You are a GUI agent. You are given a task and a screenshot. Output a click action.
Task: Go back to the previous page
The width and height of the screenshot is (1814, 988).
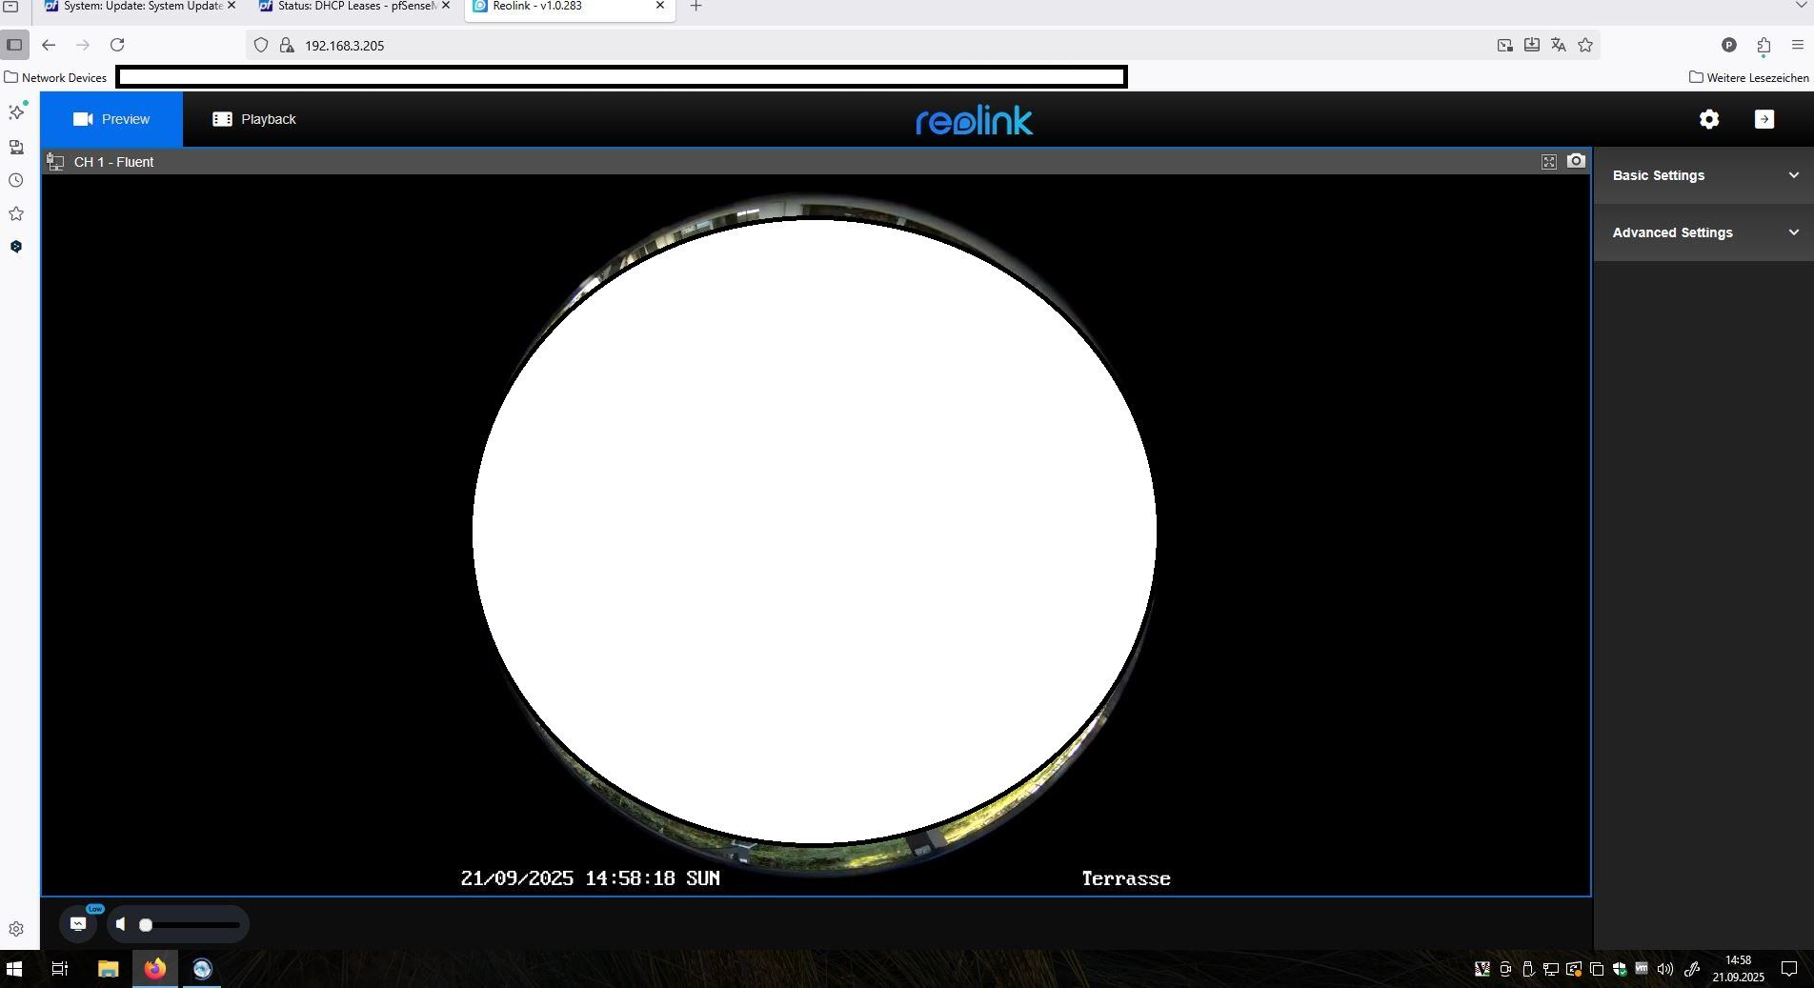pos(49,45)
